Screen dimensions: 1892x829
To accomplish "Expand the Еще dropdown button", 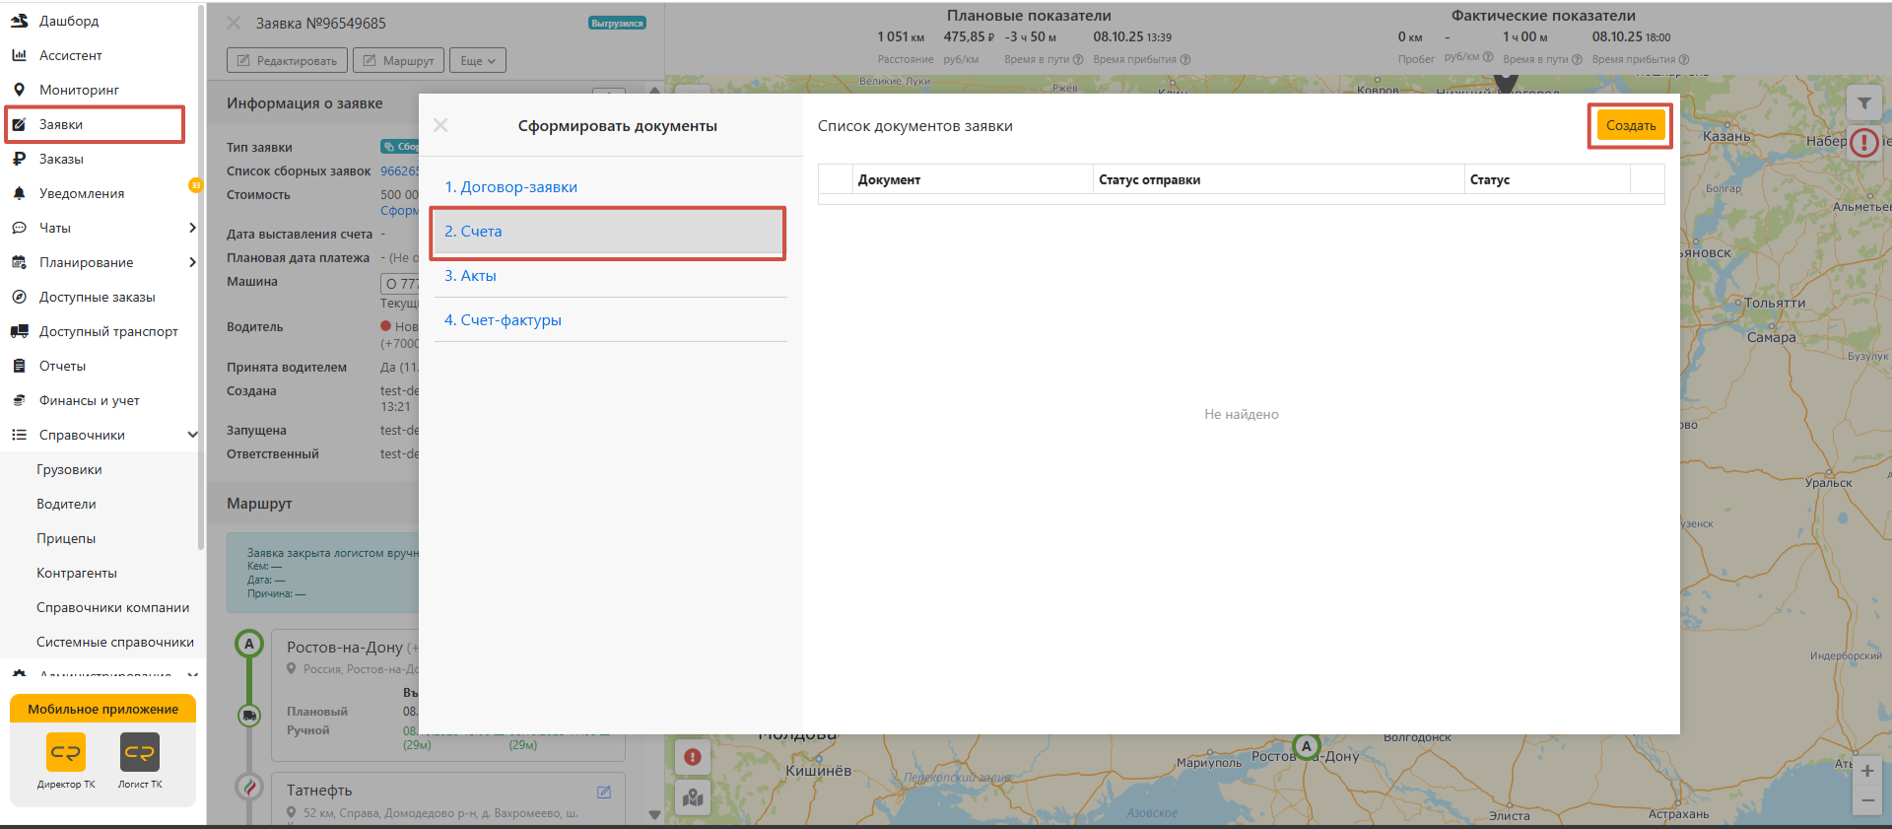I will click(478, 60).
